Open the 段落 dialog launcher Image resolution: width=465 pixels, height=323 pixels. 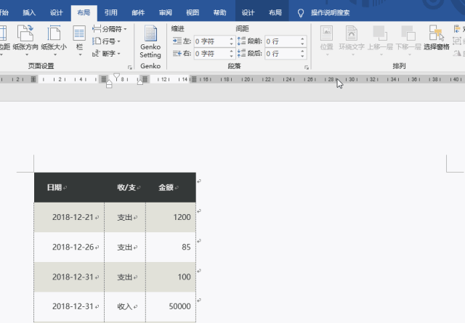[306, 67]
